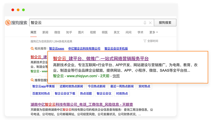Viewport: 213px width, 120px height.
Task: Select suggestion 时政热点
Action: click(x=122, y=94)
